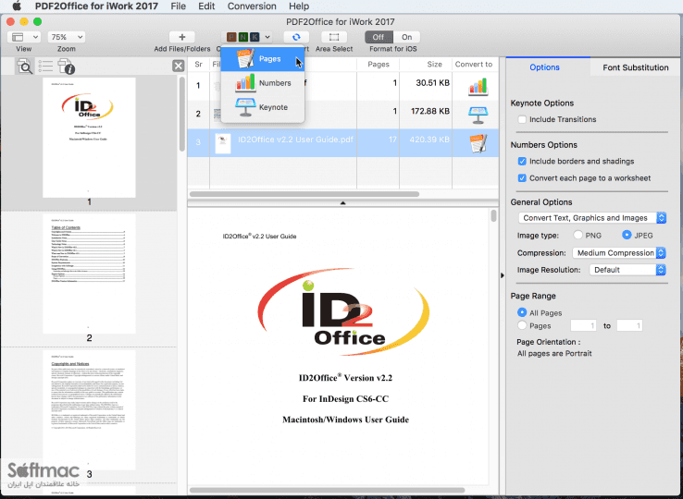
Task: Uncheck Convert each page to a worksheet
Action: click(522, 178)
